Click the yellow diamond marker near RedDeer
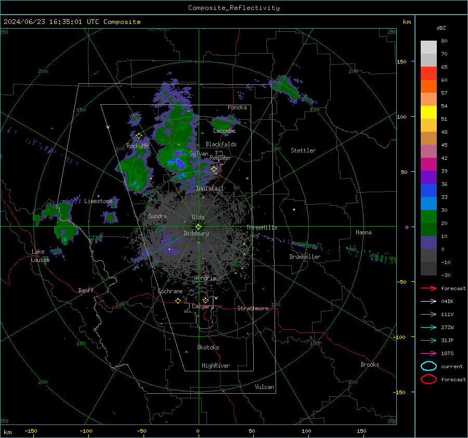The height and width of the screenshot is (438, 468). [214, 169]
